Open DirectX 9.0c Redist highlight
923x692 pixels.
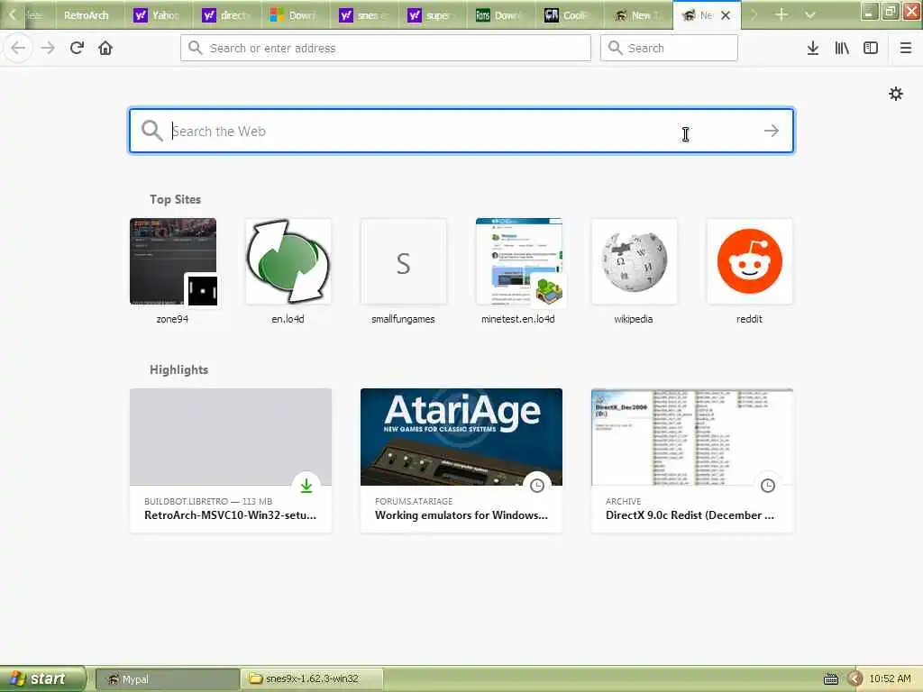(692, 460)
